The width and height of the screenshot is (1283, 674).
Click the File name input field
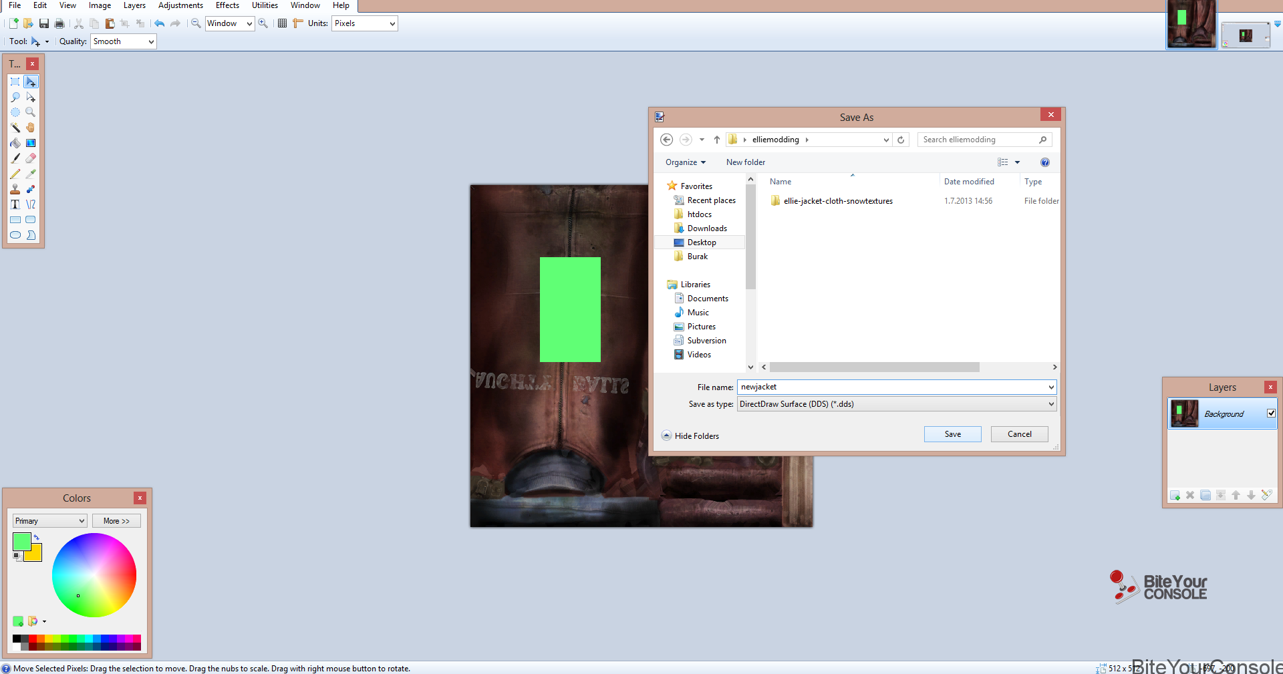coord(897,387)
